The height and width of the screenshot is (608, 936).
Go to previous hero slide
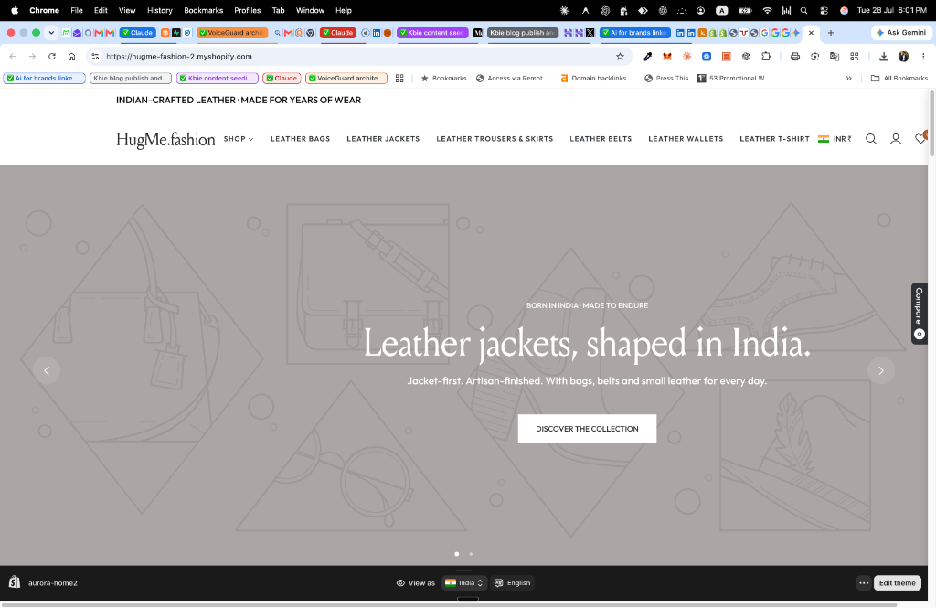click(47, 370)
